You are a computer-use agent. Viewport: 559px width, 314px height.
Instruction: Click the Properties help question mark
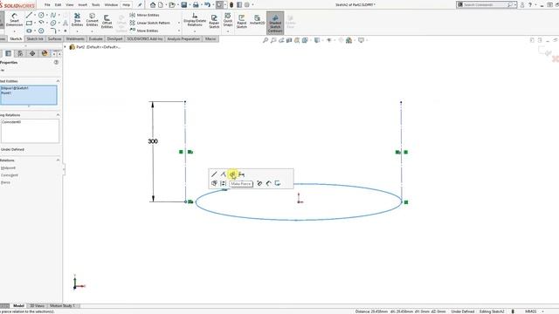click(x=56, y=62)
